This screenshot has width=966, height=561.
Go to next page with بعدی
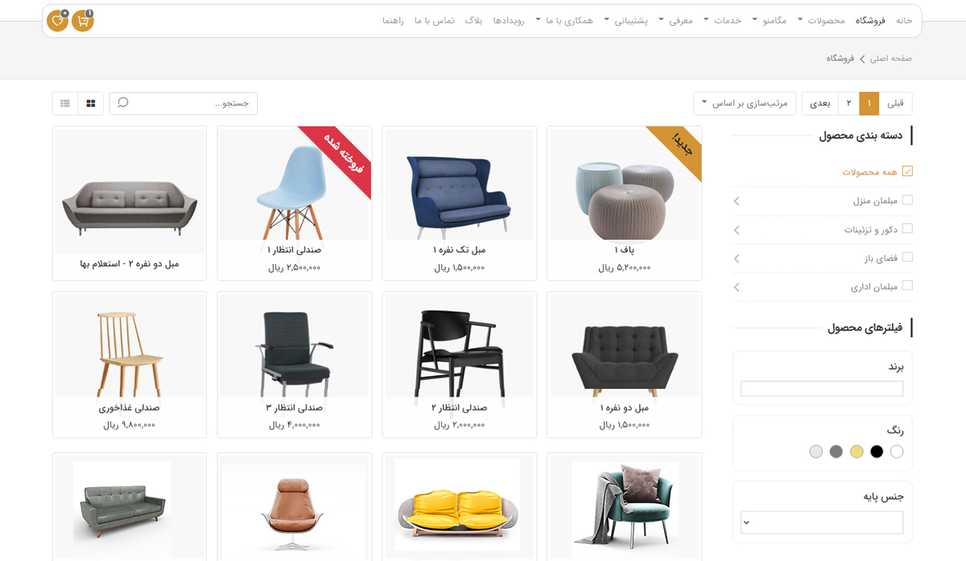pyautogui.click(x=819, y=104)
